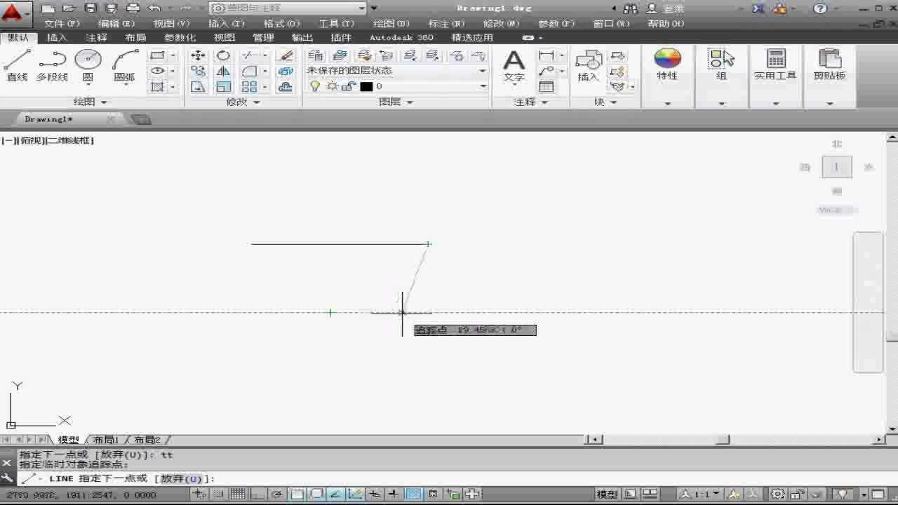Switch to the 插入 (Insert) ribbon tab
898x505 pixels.
[56, 37]
